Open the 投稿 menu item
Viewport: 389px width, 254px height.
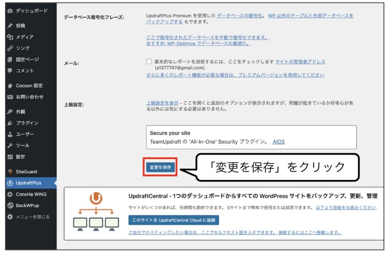tap(31, 25)
